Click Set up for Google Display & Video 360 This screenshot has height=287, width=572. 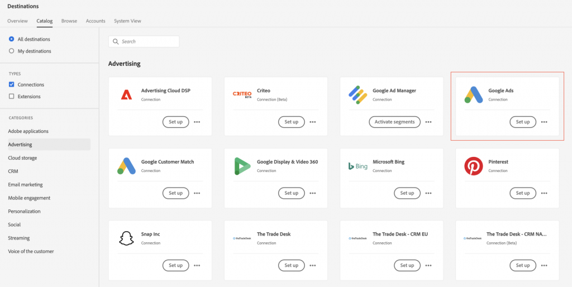coord(292,193)
